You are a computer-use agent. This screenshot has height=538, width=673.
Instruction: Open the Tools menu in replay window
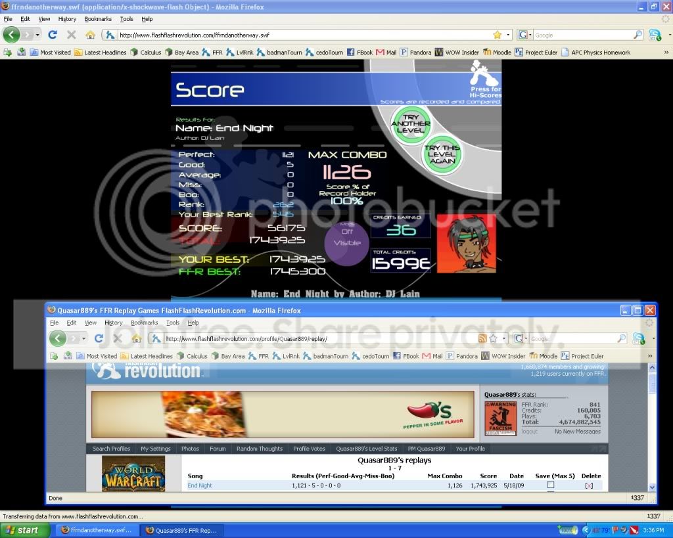click(173, 323)
